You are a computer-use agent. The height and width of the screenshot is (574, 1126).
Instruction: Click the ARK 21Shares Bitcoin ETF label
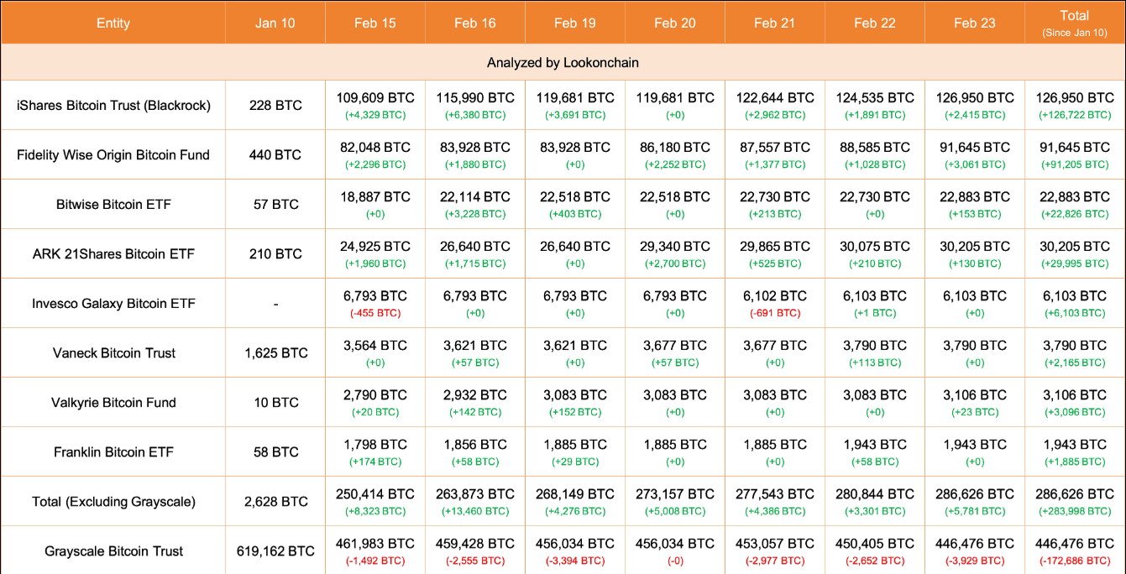click(x=113, y=254)
